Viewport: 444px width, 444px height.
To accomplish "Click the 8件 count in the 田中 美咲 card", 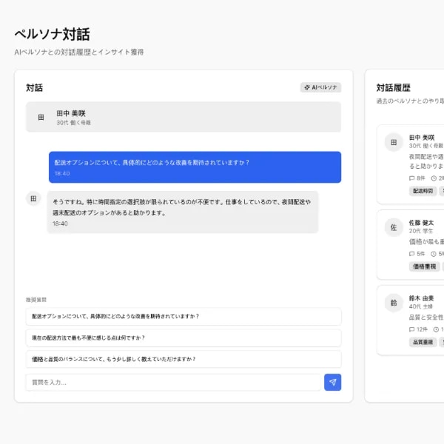I will point(421,178).
